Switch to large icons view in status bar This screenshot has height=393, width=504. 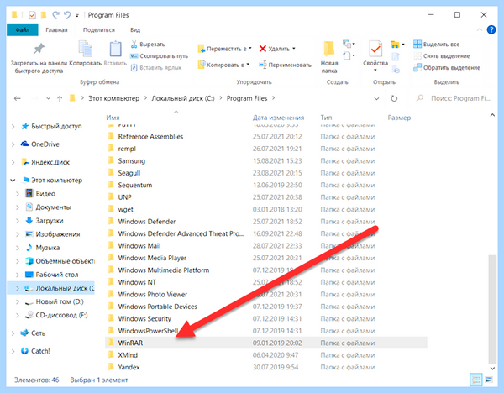click(x=489, y=380)
